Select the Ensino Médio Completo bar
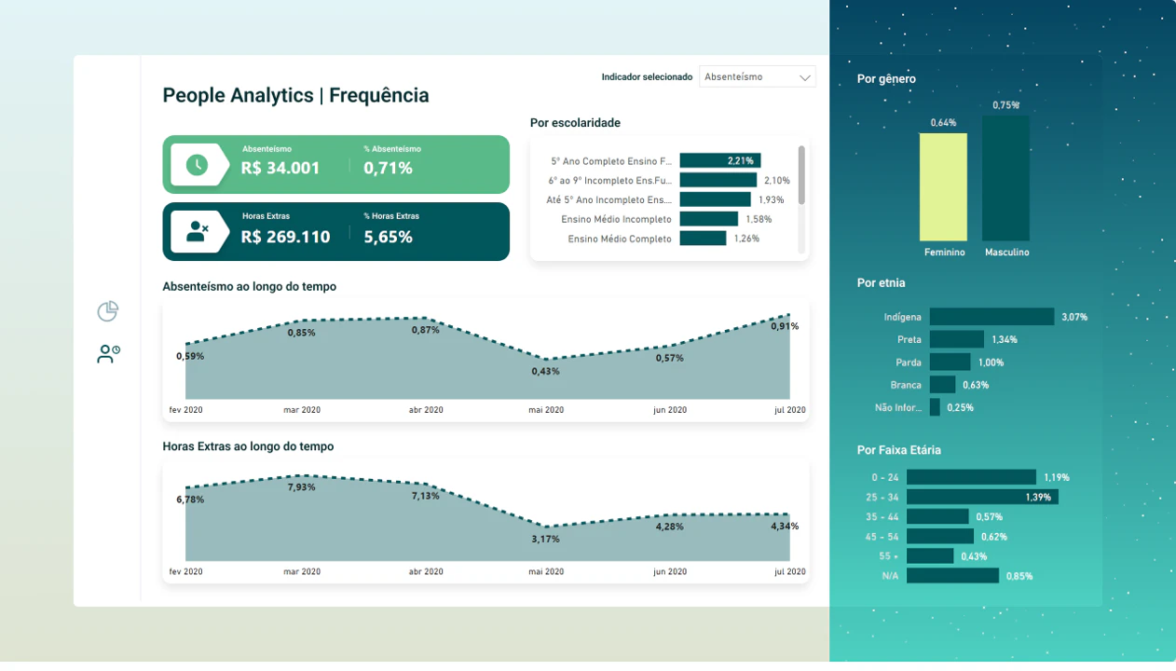 tap(703, 239)
